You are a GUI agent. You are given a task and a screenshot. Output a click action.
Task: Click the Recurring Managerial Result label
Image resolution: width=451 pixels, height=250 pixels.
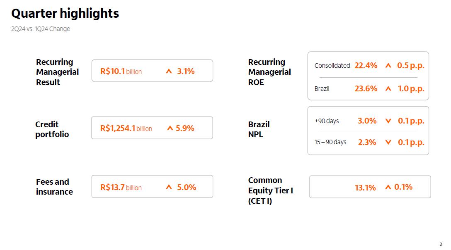(57, 72)
